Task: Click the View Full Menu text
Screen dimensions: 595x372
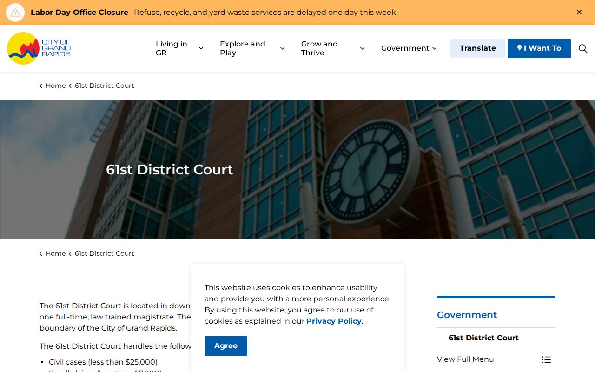Action: coord(465,359)
